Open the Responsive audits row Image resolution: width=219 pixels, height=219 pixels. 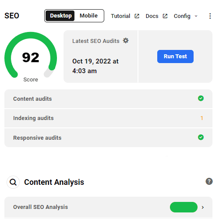point(108,138)
